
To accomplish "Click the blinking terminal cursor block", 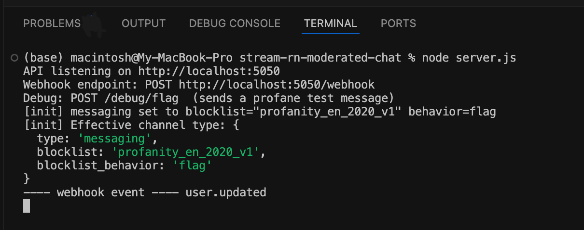I will point(27,206).
